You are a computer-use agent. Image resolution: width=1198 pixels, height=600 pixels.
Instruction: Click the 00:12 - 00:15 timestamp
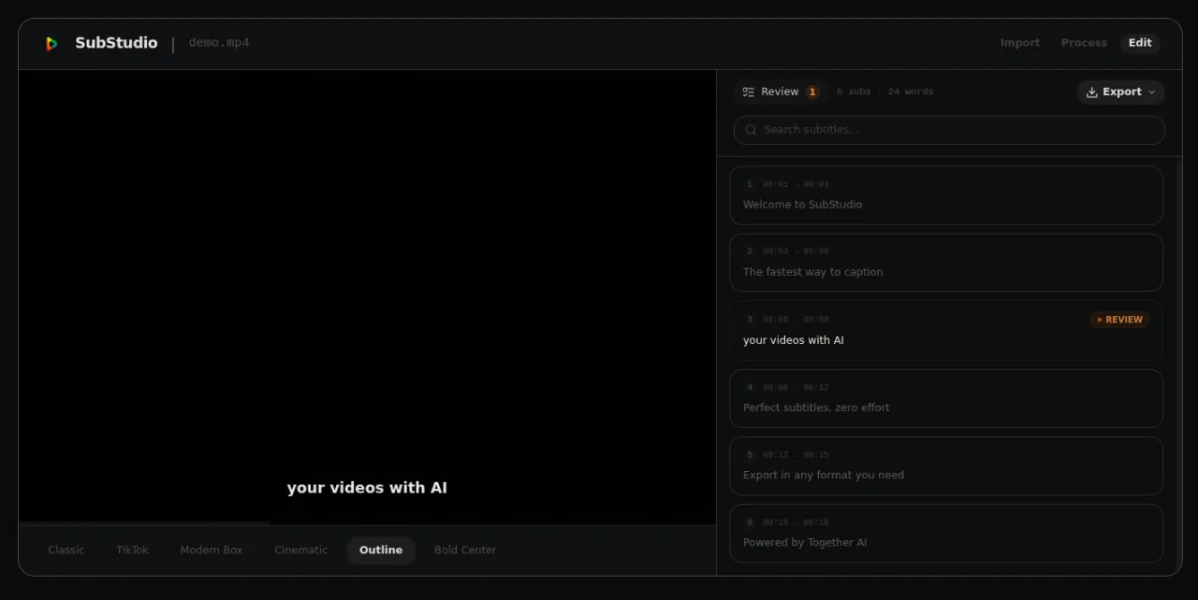point(796,455)
